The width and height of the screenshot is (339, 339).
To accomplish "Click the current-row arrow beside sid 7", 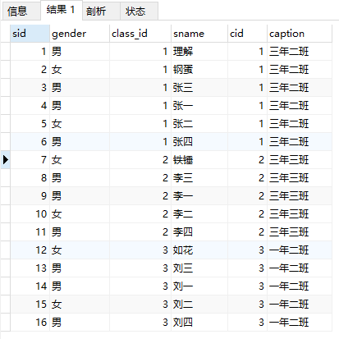I will (x=5, y=159).
